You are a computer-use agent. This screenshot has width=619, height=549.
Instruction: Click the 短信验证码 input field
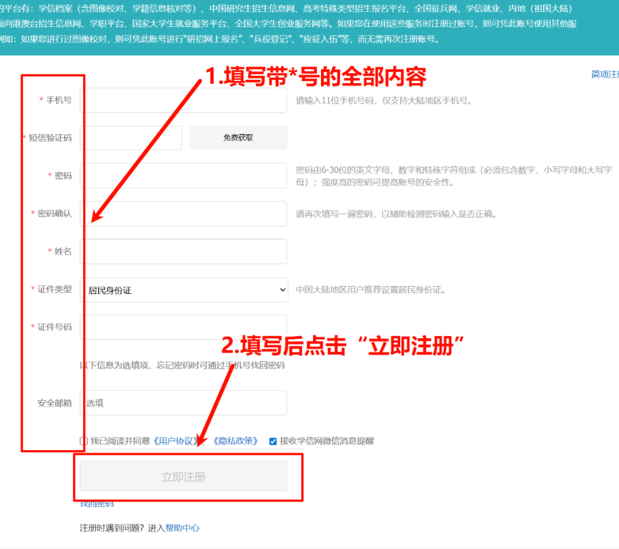tap(131, 138)
